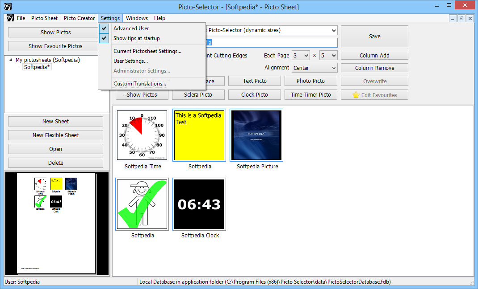The width and height of the screenshot is (478, 289).
Task: Open the Picto-Selector dynamic sizes dropdown
Action: [334, 30]
